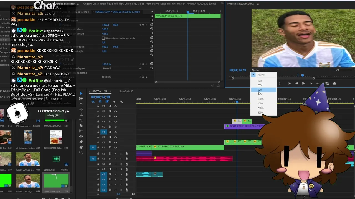Select the Razor tool
355x199 pixels.
81,125
